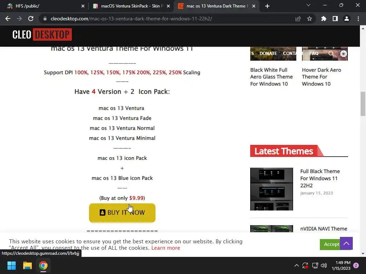Click mac os 13 Ventura Minimal text
Viewport: 366px width, 274px height.
coord(122,138)
